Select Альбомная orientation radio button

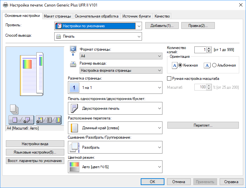(214, 65)
